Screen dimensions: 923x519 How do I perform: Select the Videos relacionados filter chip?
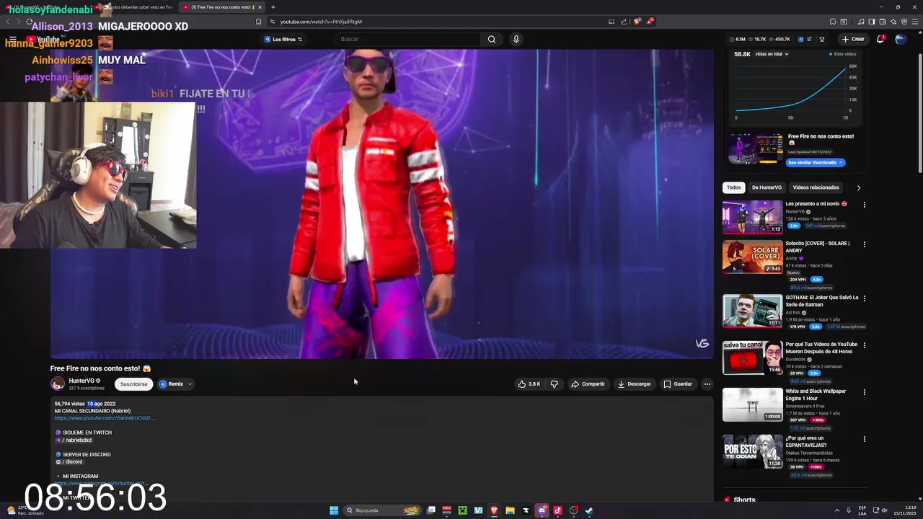coord(816,187)
